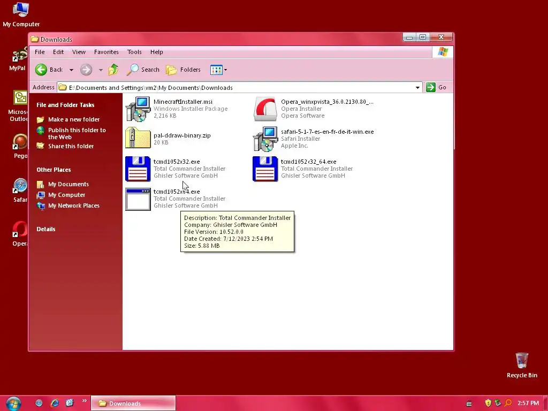Click the Views grid icon
Viewport: 548px width, 411px height.
coord(216,70)
